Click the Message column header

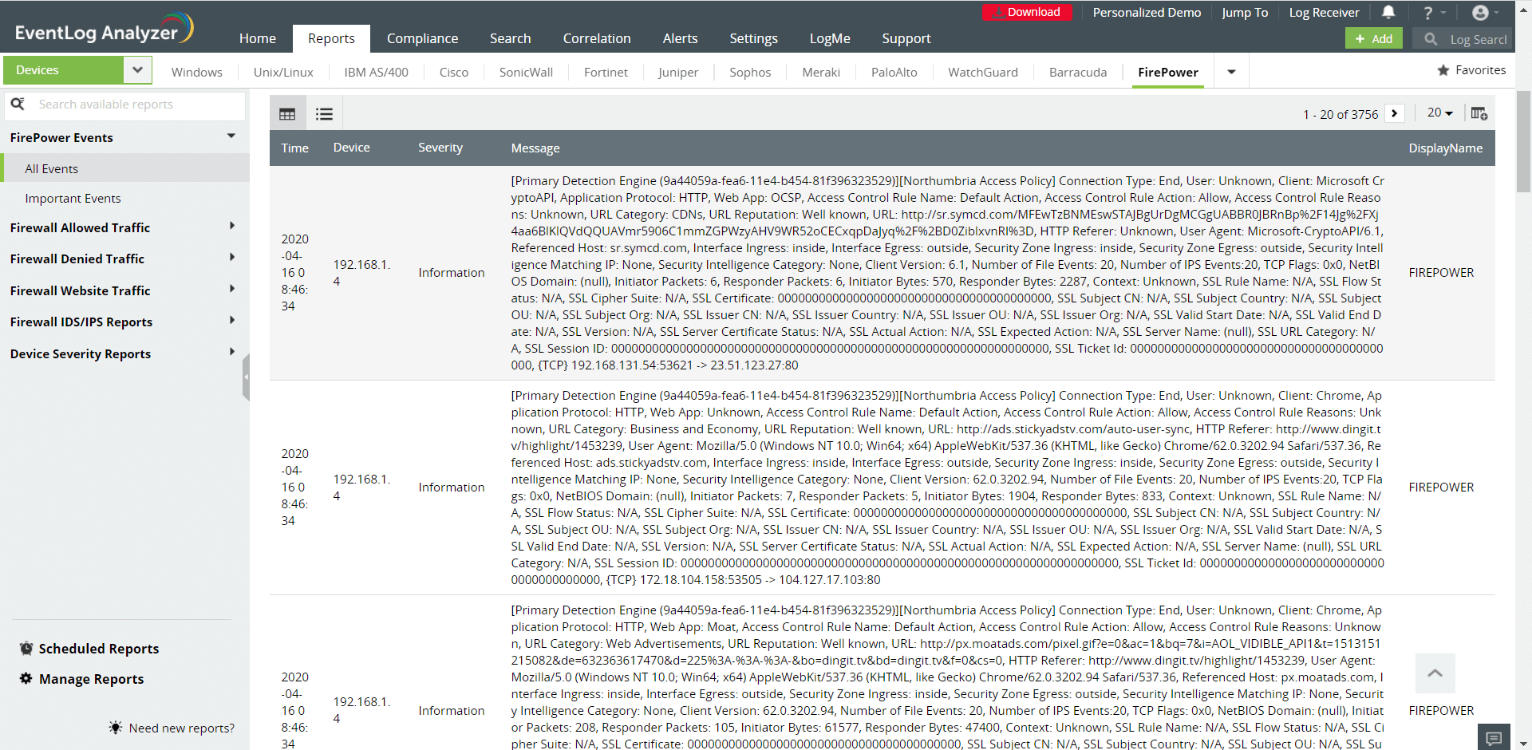coord(535,148)
